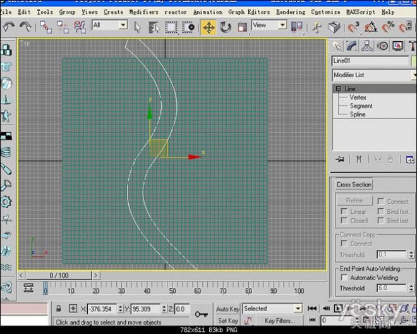Expand the View coordinate system dropdown
Screen dimensions: 417x334
[x=282, y=25]
